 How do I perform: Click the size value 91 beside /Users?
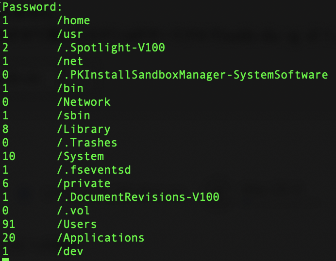8,224
